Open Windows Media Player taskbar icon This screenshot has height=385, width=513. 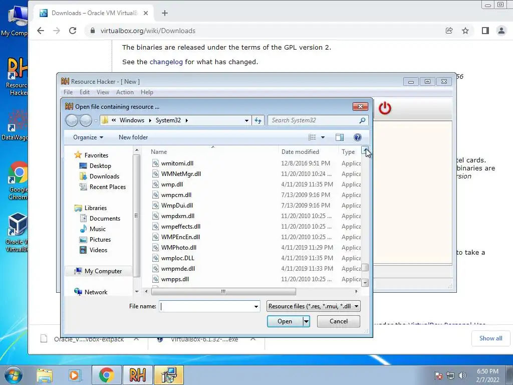(x=74, y=375)
